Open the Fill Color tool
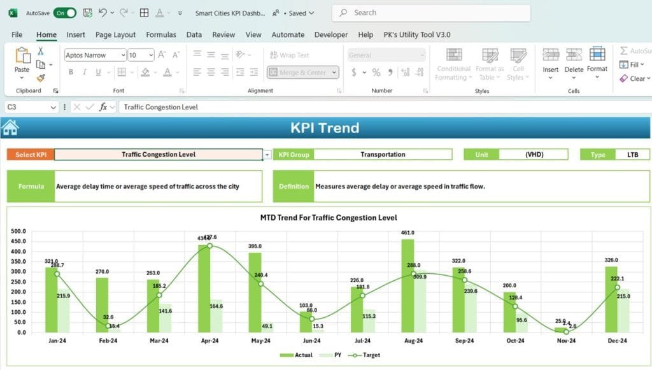Viewport: 652px width, 370px height. pos(146,72)
